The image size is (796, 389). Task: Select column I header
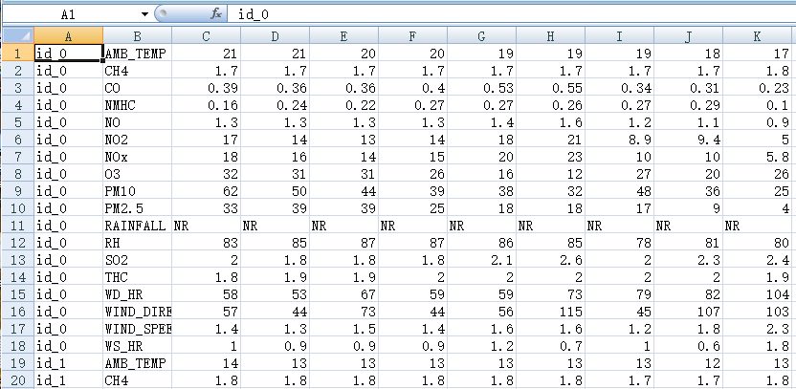619,35
